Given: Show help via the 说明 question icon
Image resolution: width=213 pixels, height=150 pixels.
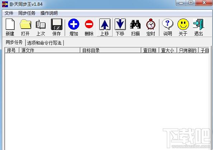Looking at the screenshot, I should point(167,27).
